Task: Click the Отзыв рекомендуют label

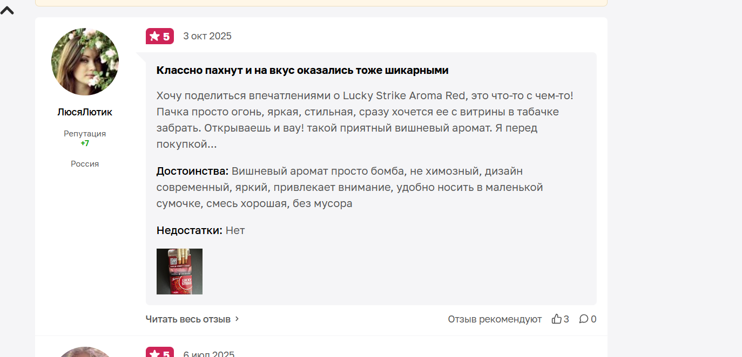Action: click(495, 319)
